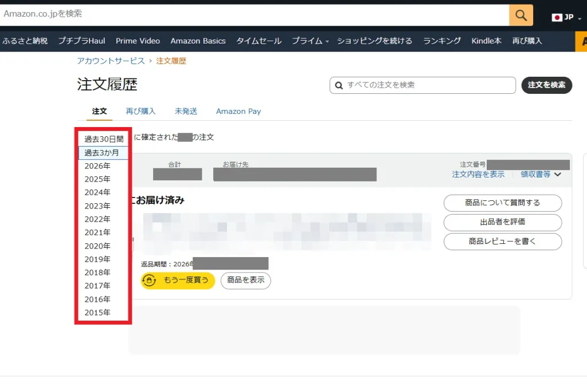
Task: Click 出品者を評価 button
Action: tap(503, 222)
